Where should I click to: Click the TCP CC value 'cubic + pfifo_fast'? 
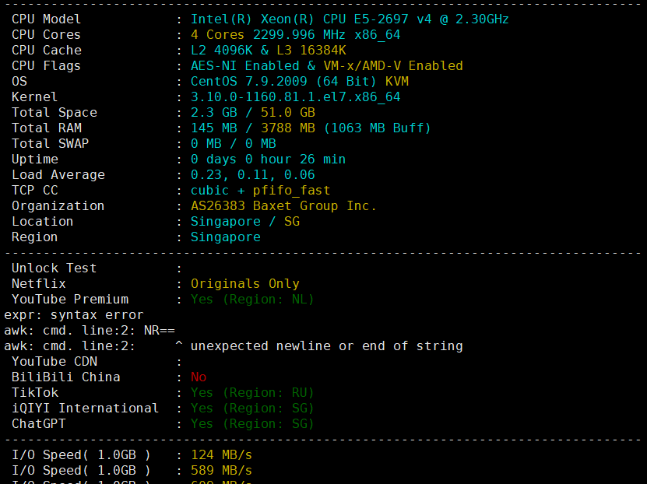260,191
